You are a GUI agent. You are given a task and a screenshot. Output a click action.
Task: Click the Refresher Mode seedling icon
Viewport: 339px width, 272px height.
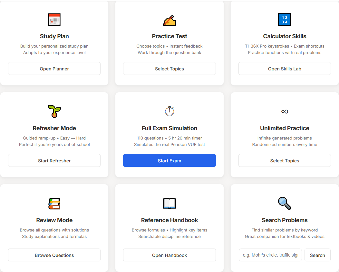click(54, 111)
